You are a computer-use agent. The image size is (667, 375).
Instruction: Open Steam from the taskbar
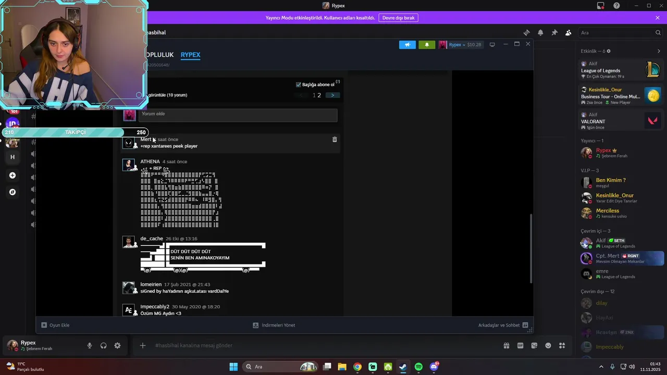pos(403,367)
